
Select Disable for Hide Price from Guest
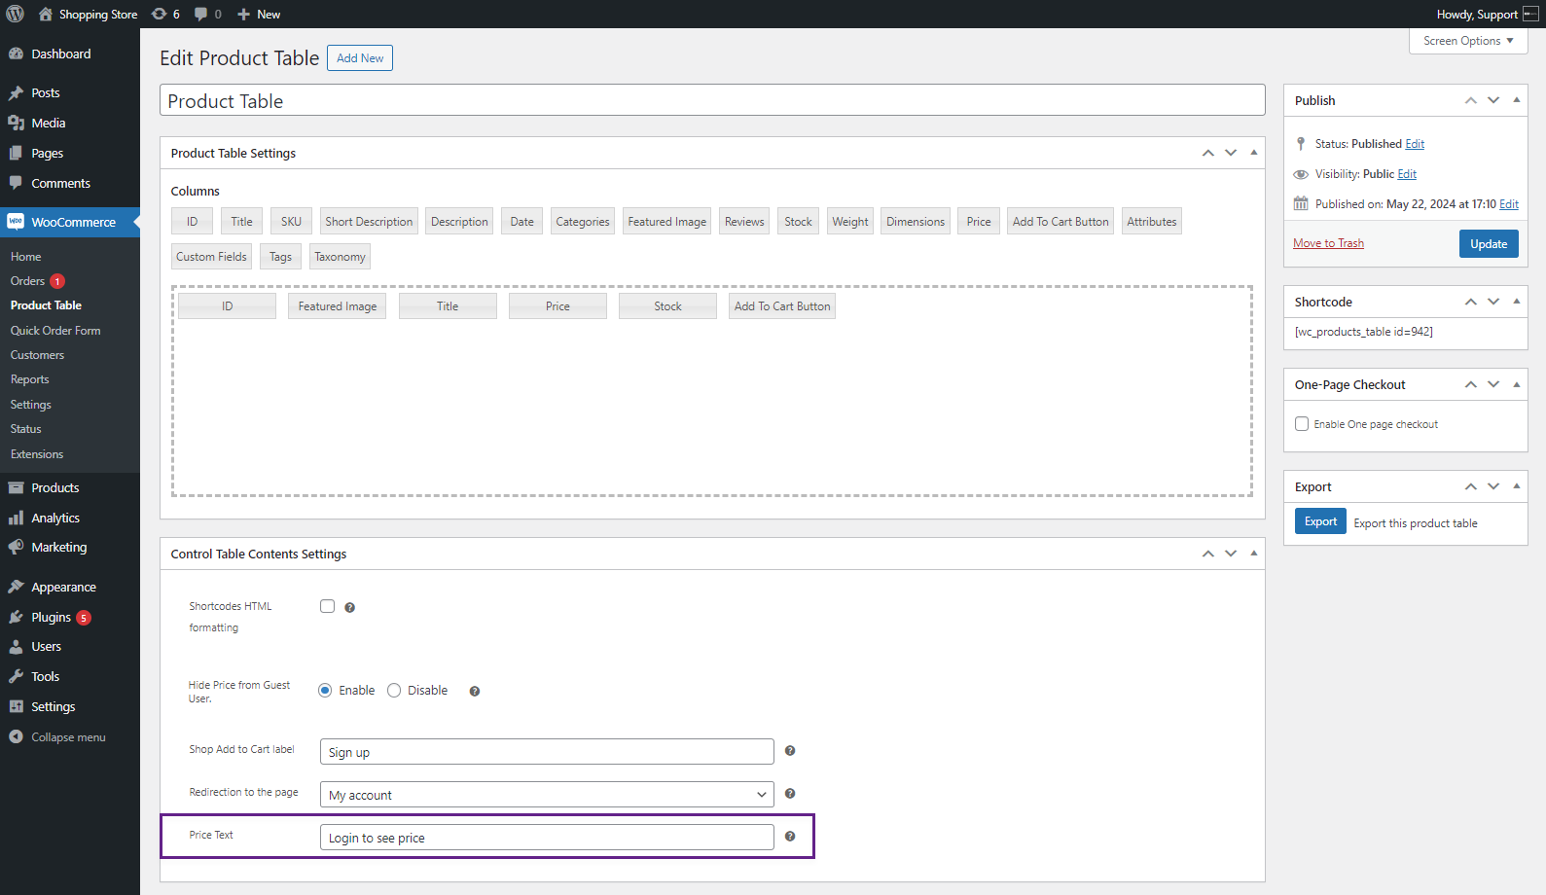[394, 690]
